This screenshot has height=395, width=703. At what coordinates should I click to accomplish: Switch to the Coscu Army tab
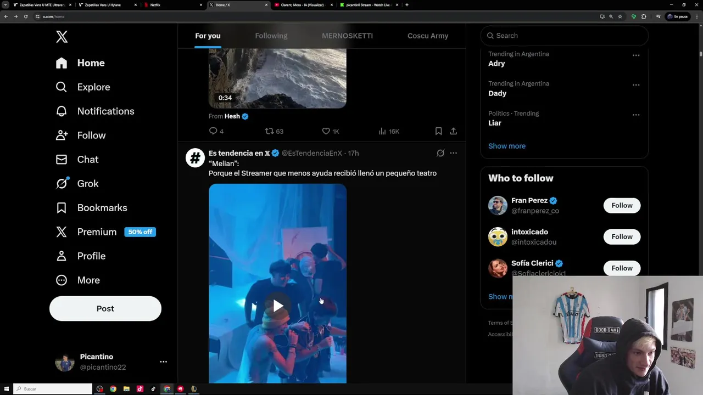click(x=428, y=36)
